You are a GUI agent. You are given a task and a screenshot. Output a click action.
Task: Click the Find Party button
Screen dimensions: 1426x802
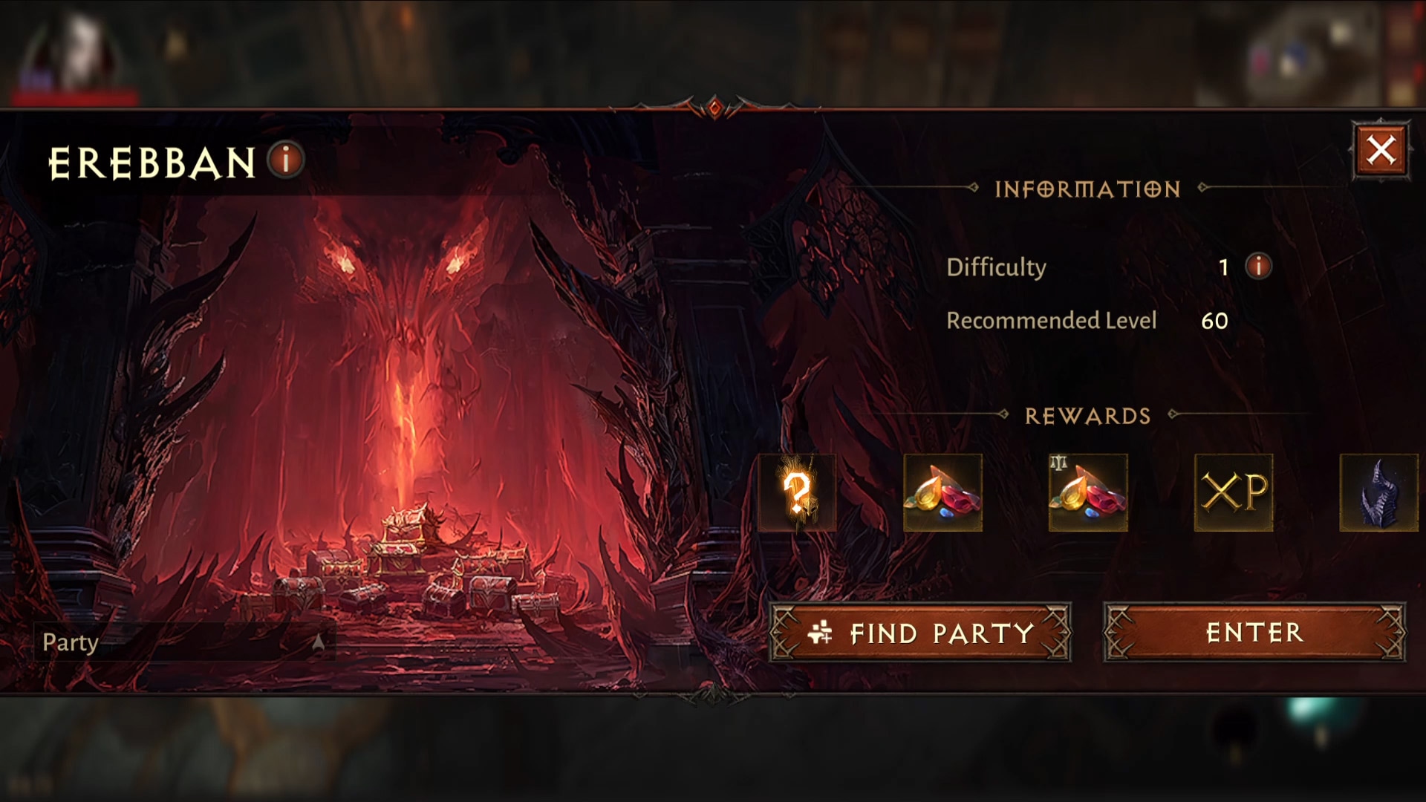[920, 633]
